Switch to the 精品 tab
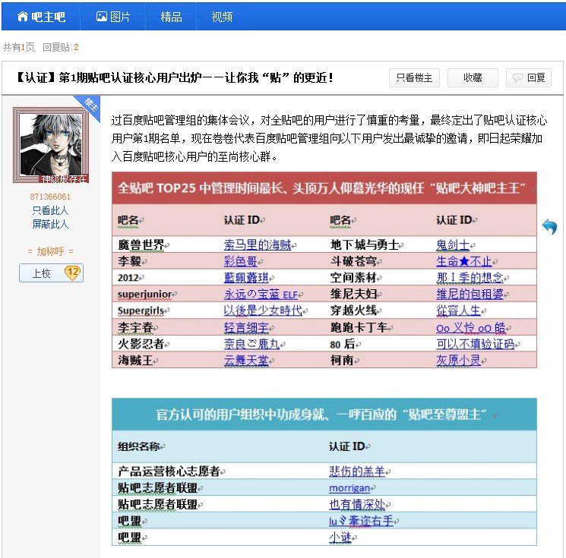The image size is (566, 558). pos(171,17)
